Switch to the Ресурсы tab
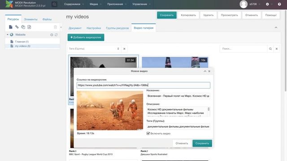287x161 pixels. pyautogui.click(x=13, y=19)
